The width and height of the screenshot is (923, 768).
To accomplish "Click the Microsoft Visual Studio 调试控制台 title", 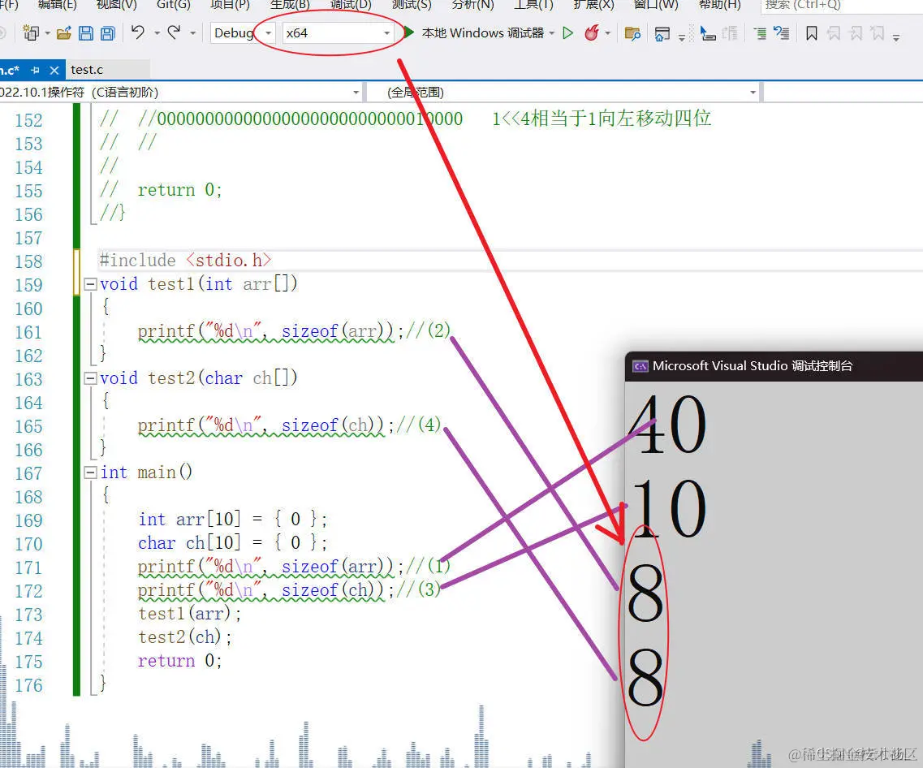I will tap(753, 366).
